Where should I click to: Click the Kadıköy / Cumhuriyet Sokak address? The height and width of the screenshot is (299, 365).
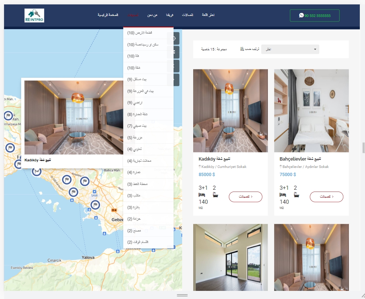224,167
